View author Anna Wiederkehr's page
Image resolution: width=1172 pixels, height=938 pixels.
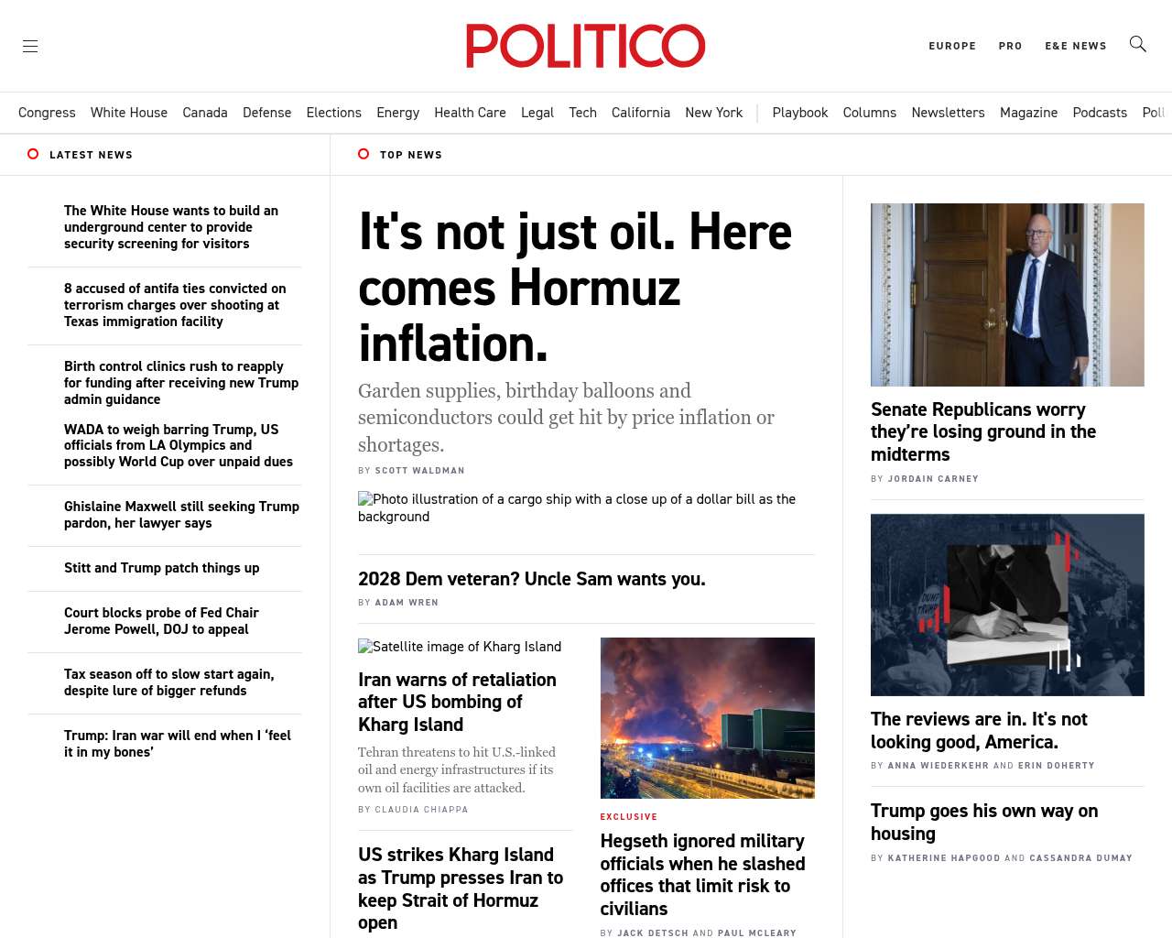tap(939, 766)
